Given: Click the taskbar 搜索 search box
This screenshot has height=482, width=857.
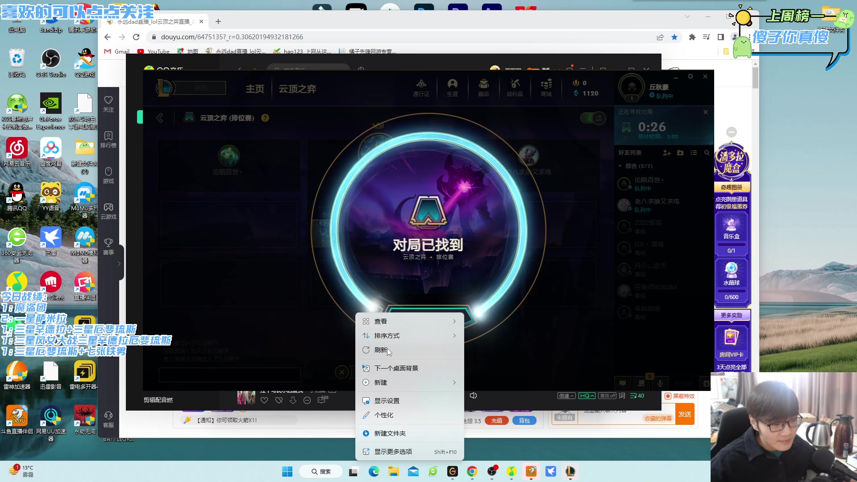Looking at the screenshot, I should pos(321,471).
